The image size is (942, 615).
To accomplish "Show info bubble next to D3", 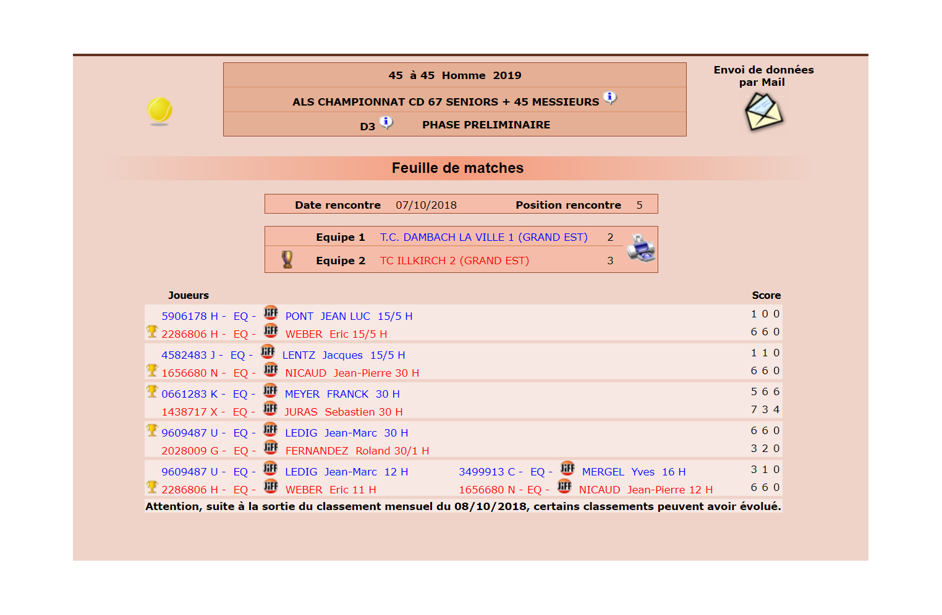I will 386,122.
